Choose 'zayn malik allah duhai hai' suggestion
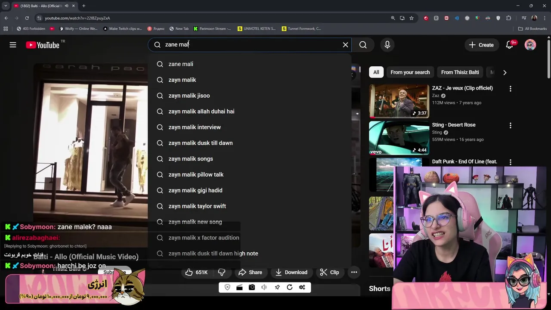Viewport: 551px width, 310px height. pyautogui.click(x=250, y=112)
